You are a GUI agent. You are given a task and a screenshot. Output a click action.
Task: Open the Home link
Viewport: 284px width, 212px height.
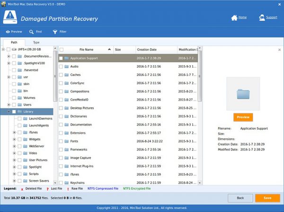(242, 17)
